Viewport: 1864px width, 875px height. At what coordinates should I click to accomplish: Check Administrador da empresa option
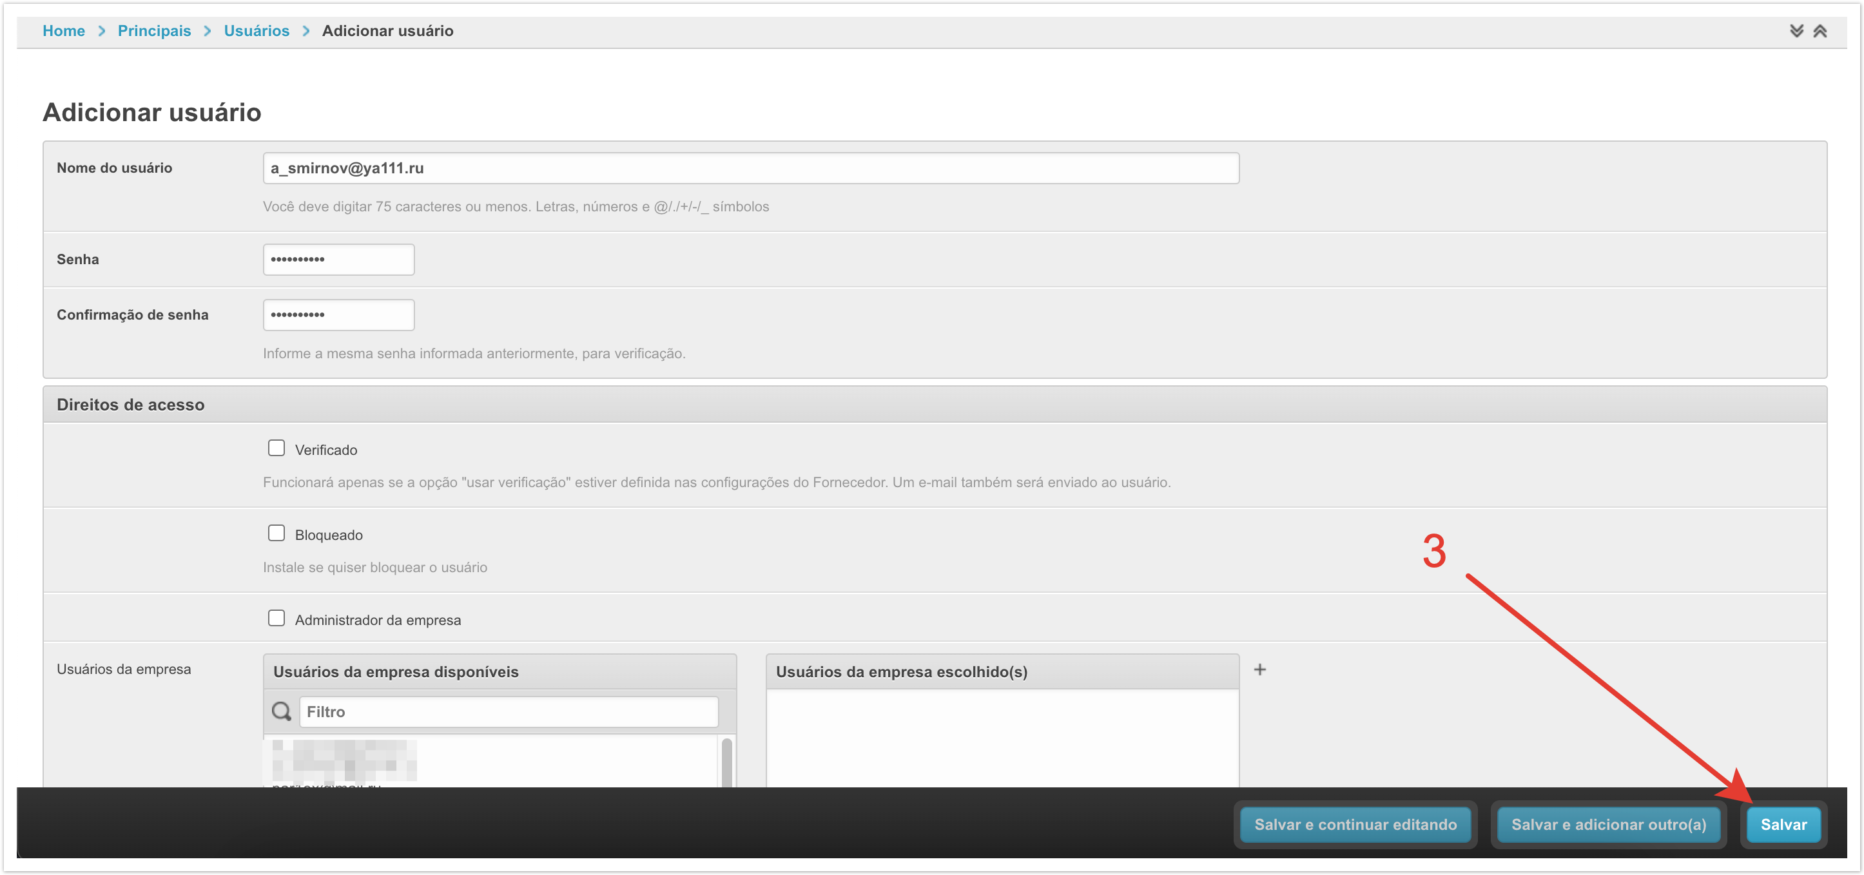[x=276, y=619]
